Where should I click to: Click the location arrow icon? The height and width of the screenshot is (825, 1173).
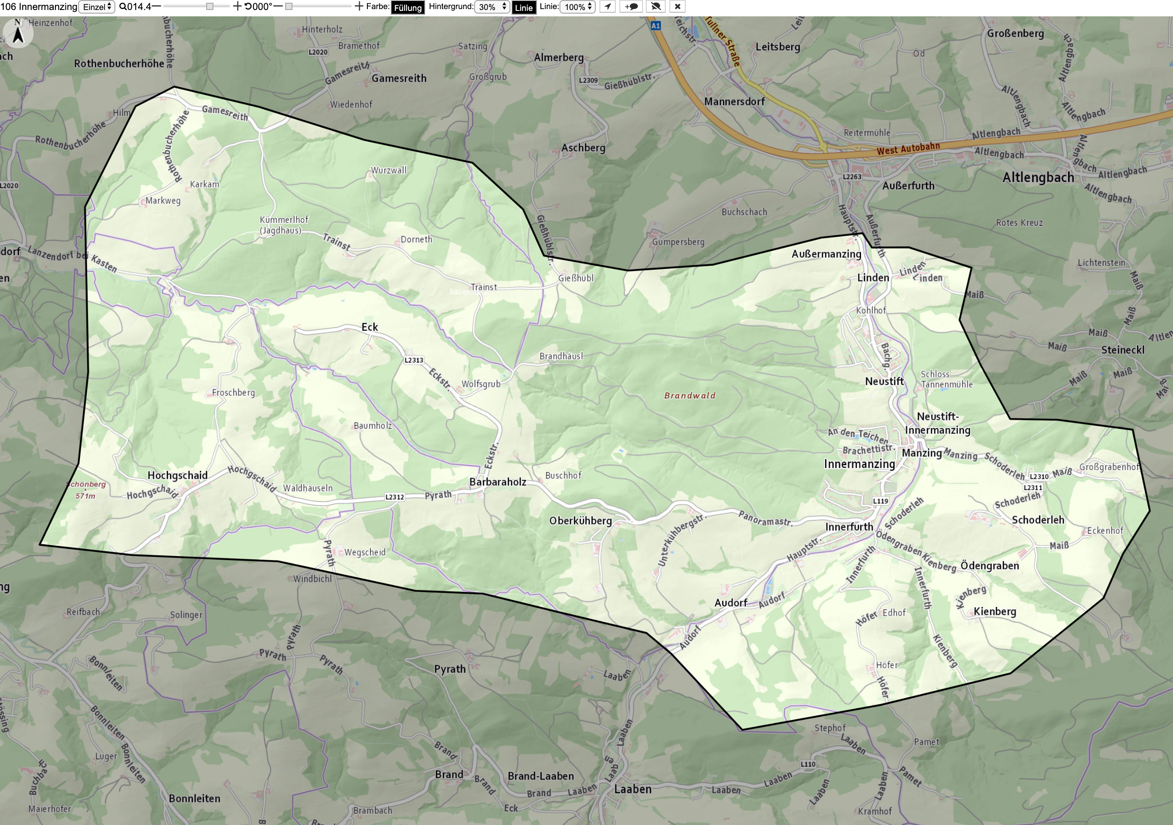coord(608,7)
